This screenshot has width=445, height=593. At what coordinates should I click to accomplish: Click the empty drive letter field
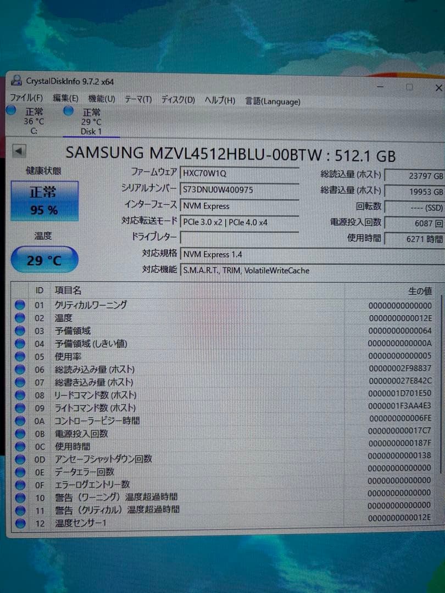[239, 238]
